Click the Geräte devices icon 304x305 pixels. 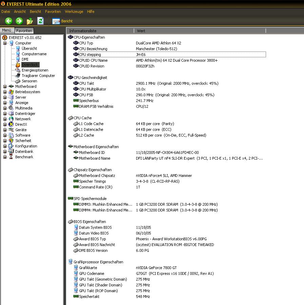[11, 129]
